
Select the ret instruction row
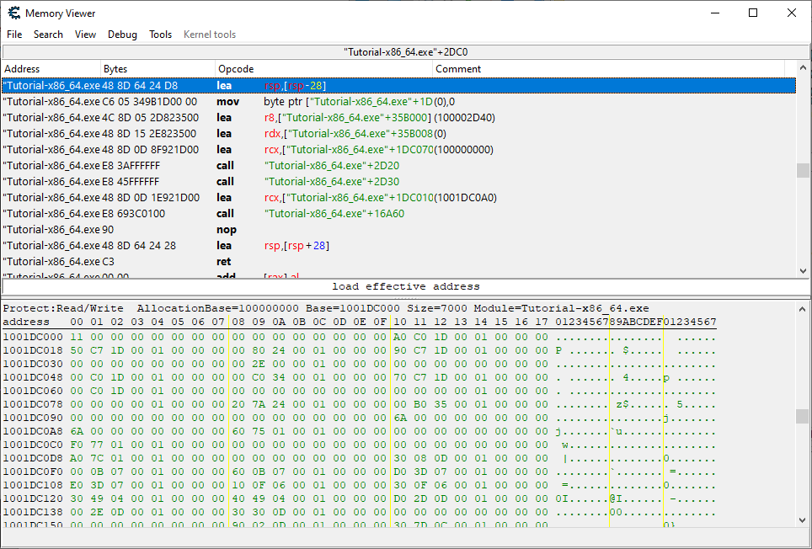337,262
